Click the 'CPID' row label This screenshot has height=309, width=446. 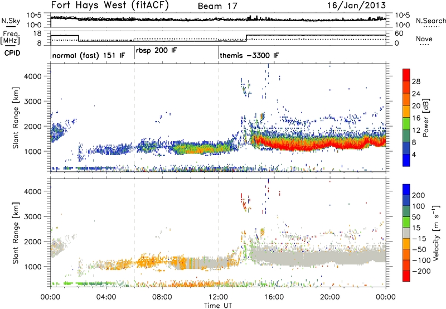[x=12, y=53]
